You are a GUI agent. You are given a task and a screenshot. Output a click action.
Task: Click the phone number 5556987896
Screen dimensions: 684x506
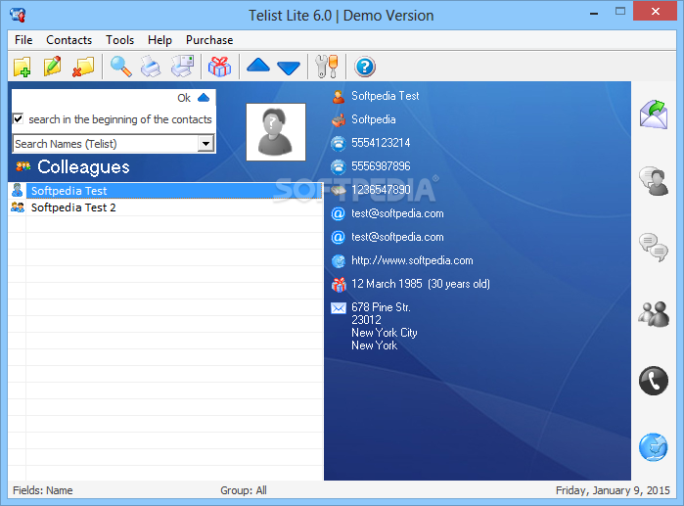point(381,166)
